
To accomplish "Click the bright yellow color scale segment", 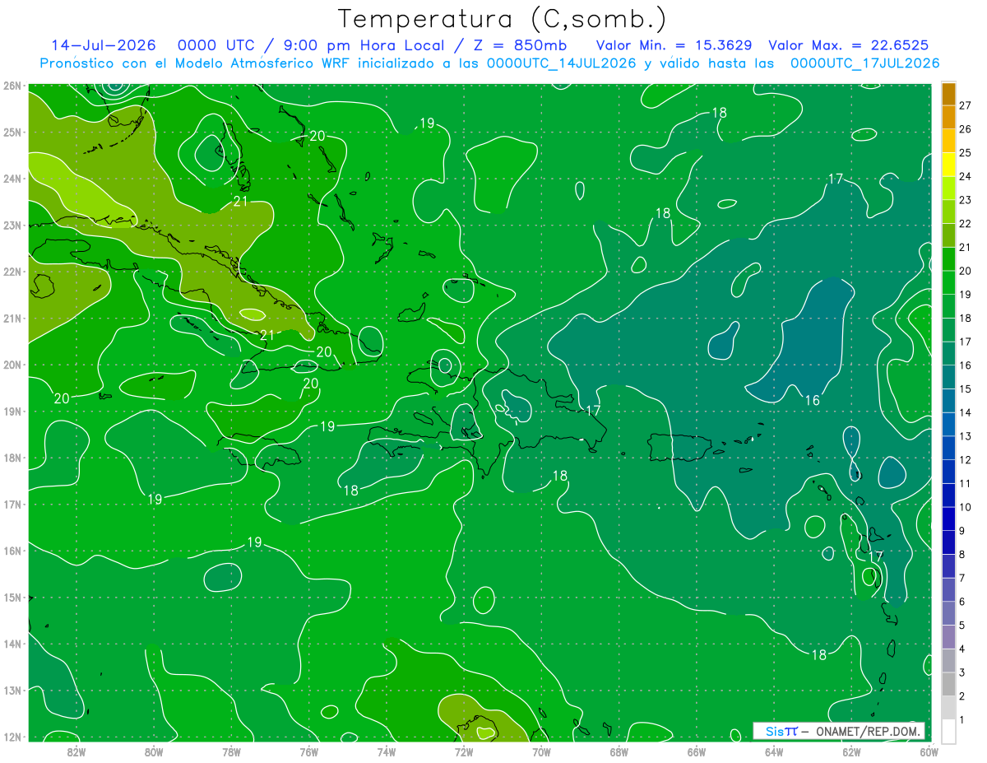I will [948, 165].
